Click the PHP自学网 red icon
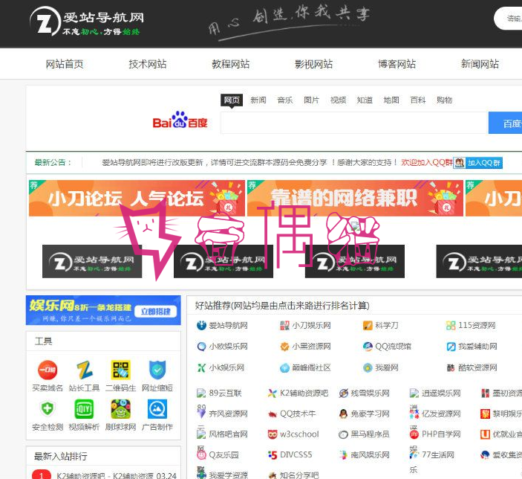522x479 pixels. pos(414,434)
